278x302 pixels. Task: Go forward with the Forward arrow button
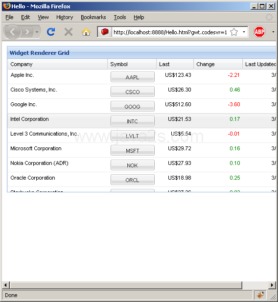(x=27, y=32)
